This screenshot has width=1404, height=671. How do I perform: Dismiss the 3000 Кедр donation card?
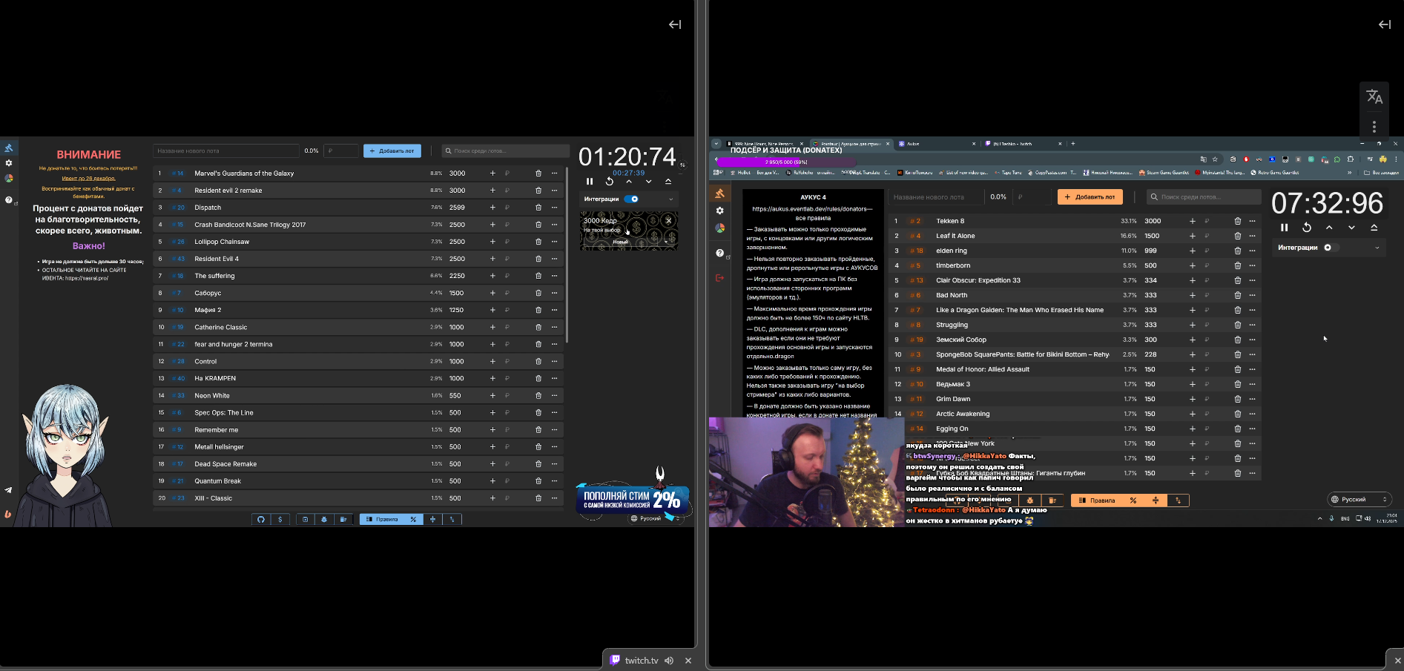(x=669, y=220)
